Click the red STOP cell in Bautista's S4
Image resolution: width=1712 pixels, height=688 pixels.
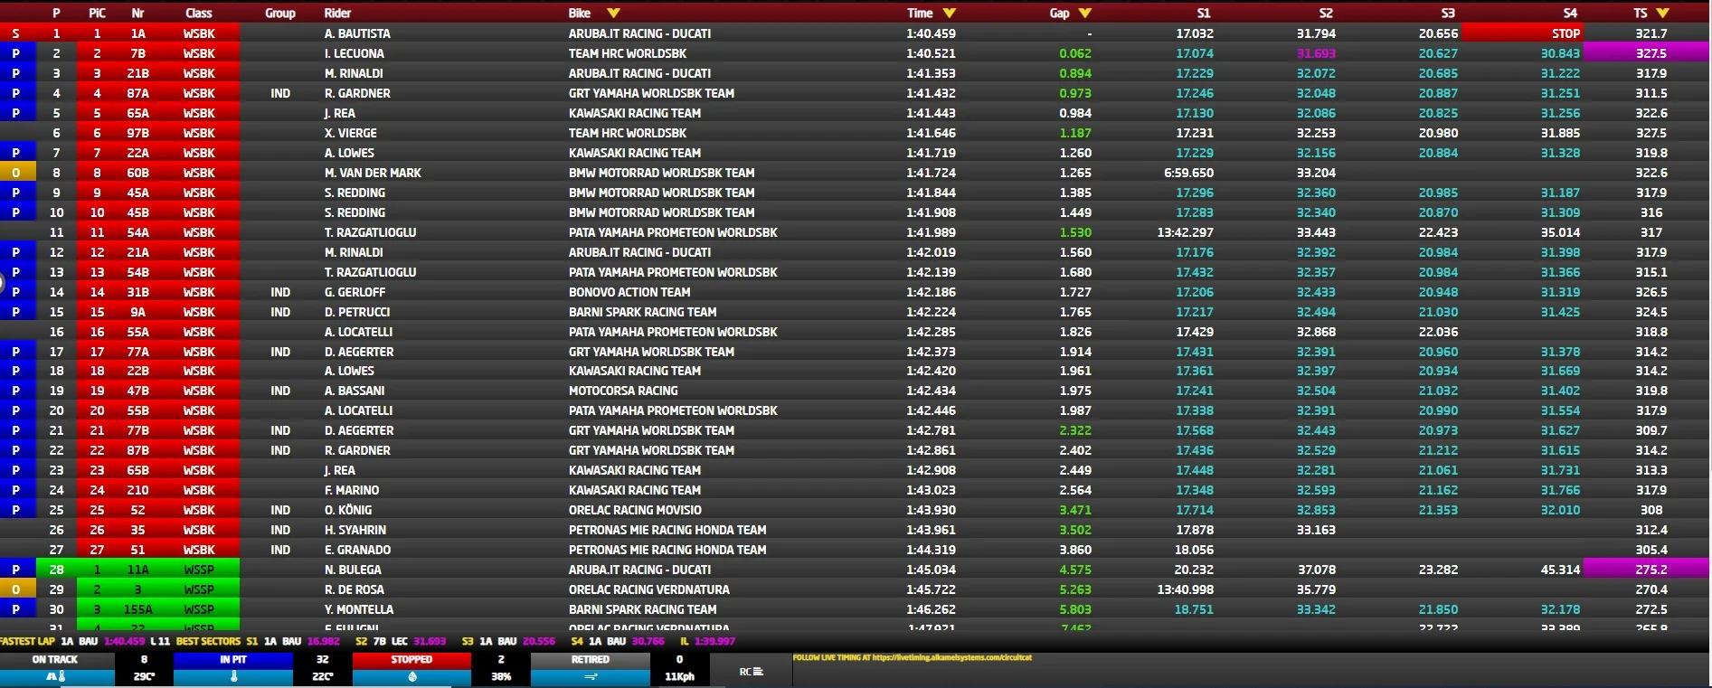tap(1522, 33)
